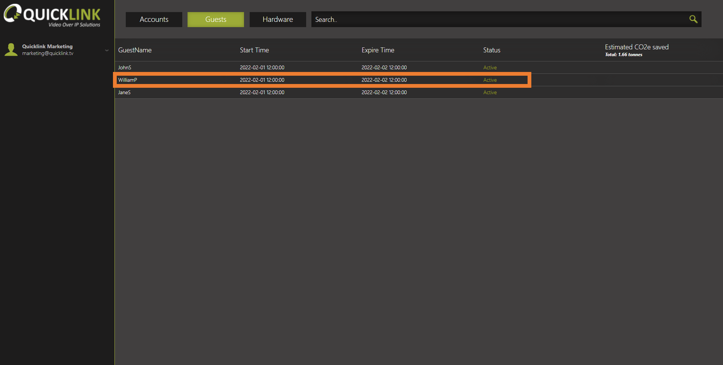The image size is (723, 365).
Task: Click marketing@quicklink.tv email text
Action: 48,53
